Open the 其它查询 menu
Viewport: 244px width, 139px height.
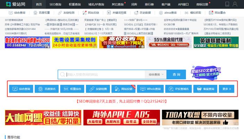tap(118, 5)
